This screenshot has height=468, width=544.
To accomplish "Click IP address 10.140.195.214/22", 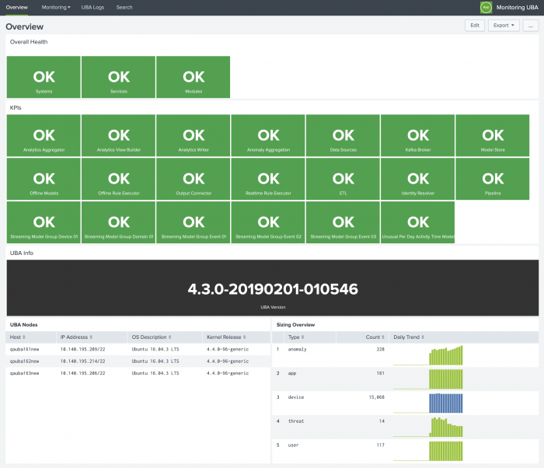I will 82,361.
